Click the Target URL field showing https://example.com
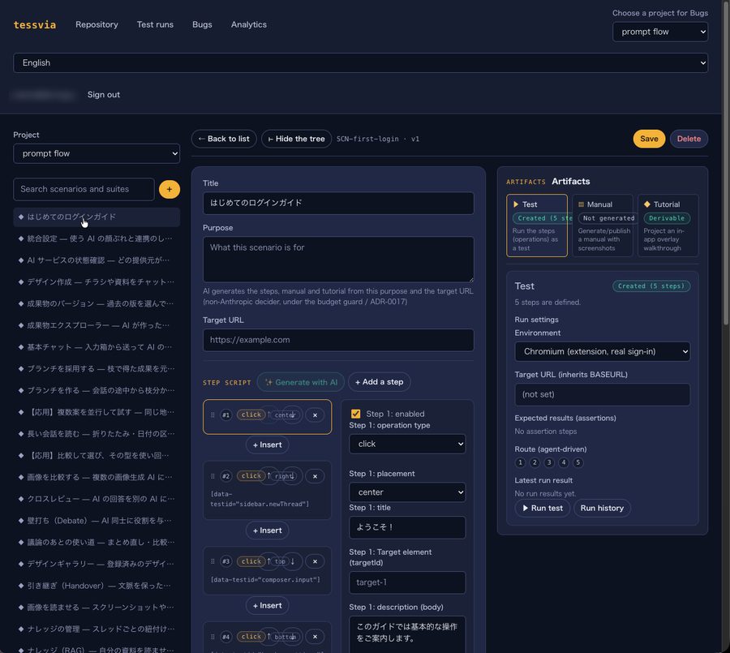730x653 pixels. click(x=338, y=340)
